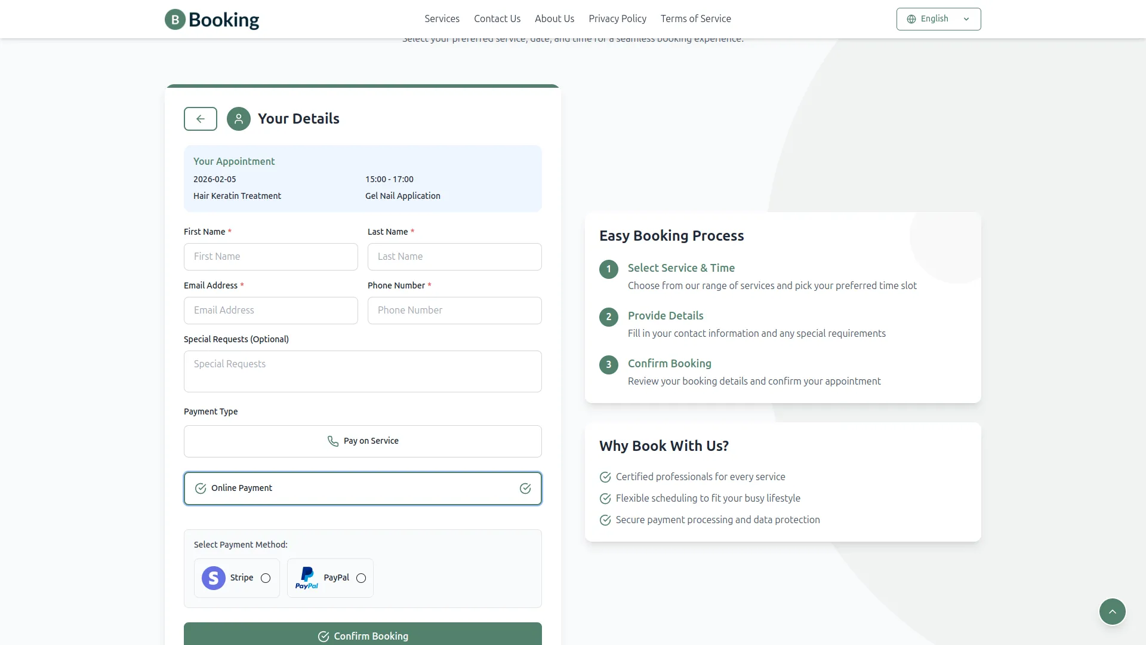Go to the Contact Us page
Viewport: 1146px width, 645px height.
(x=497, y=19)
